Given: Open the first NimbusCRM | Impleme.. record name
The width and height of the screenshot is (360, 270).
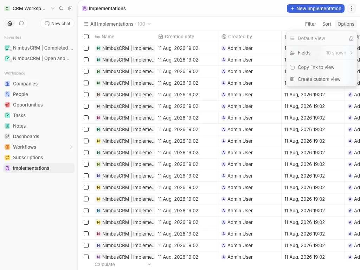Looking at the screenshot, I should 125,48.
